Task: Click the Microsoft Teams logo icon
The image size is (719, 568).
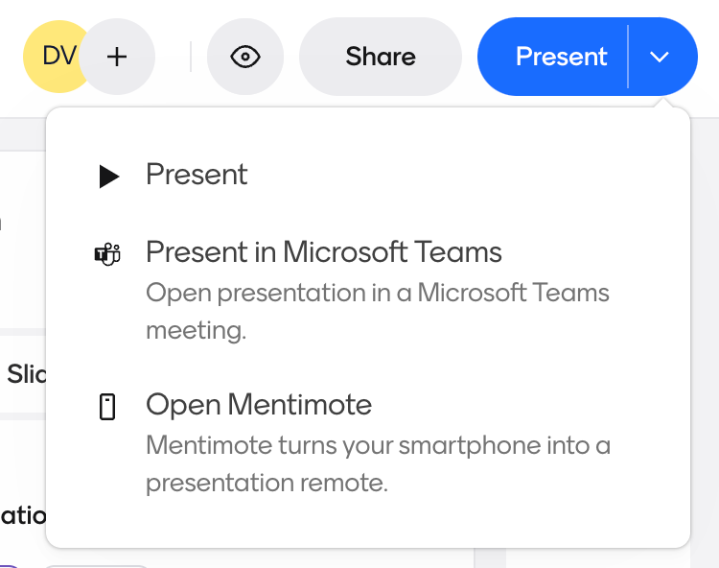Action: click(x=107, y=254)
